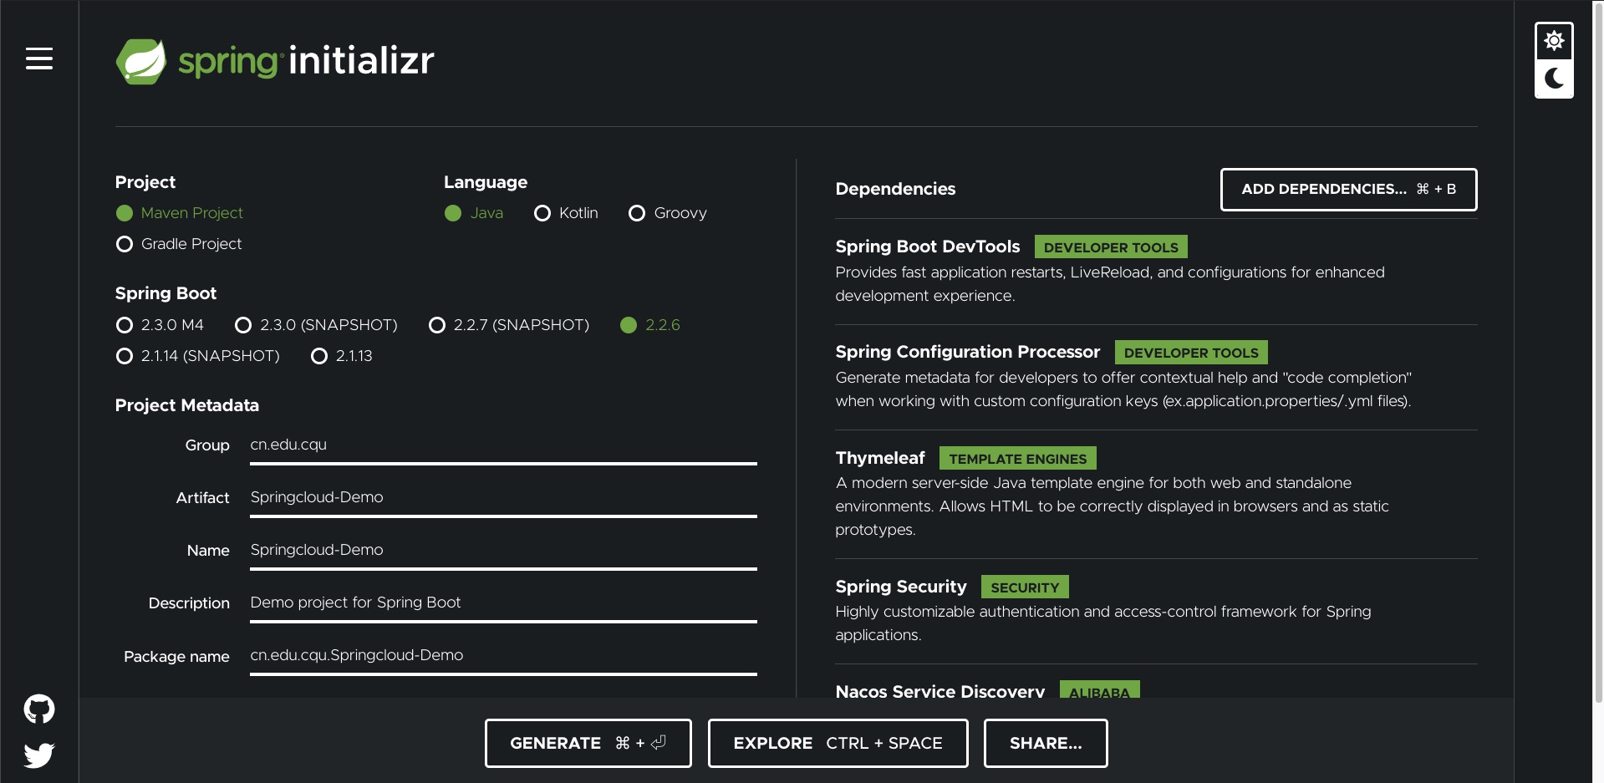Click the Group input field
The image size is (1604, 783).
coord(503,447)
